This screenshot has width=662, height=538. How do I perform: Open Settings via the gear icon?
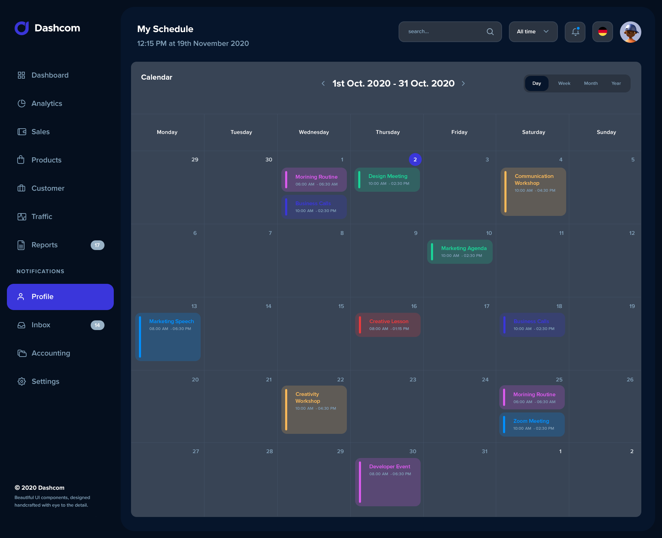(46, 381)
